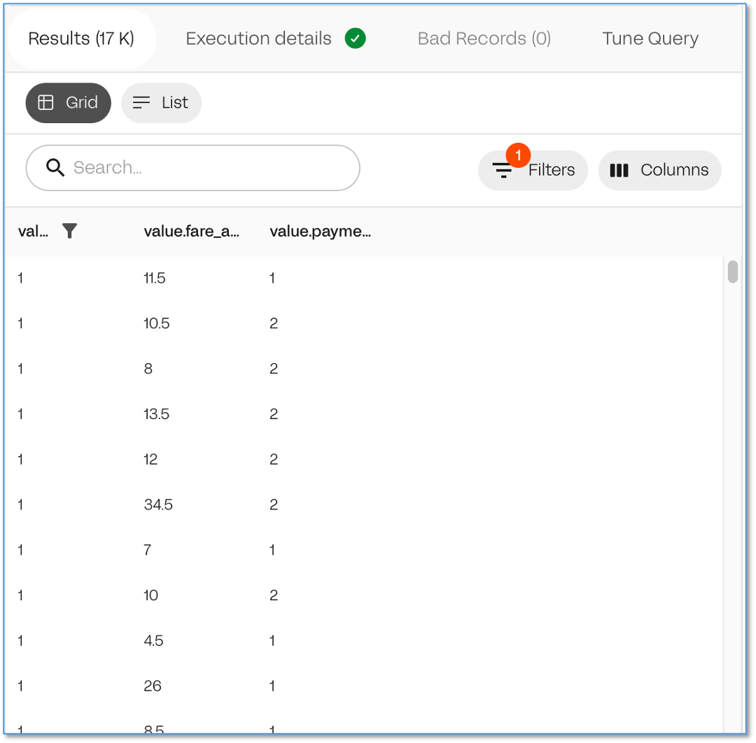Click the green success checkmark icon
Viewport: 756px width, 743px height.
pyautogui.click(x=356, y=38)
